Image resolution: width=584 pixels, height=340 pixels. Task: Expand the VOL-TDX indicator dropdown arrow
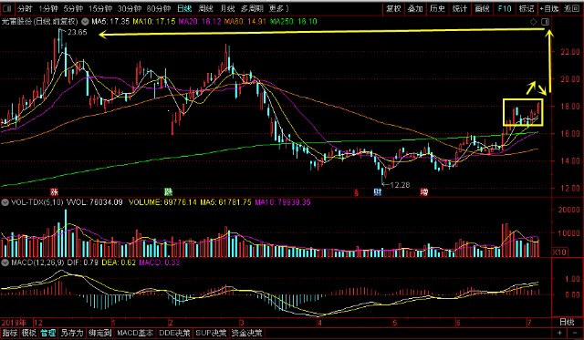pyautogui.click(x=5, y=202)
